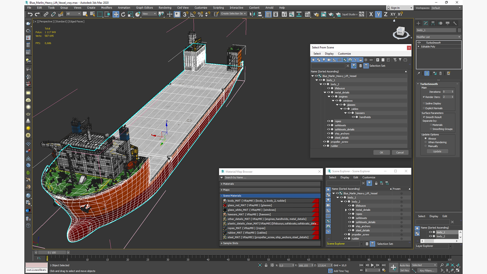Open the Scripting menu
Screen dimensions: 487x274
point(218,8)
